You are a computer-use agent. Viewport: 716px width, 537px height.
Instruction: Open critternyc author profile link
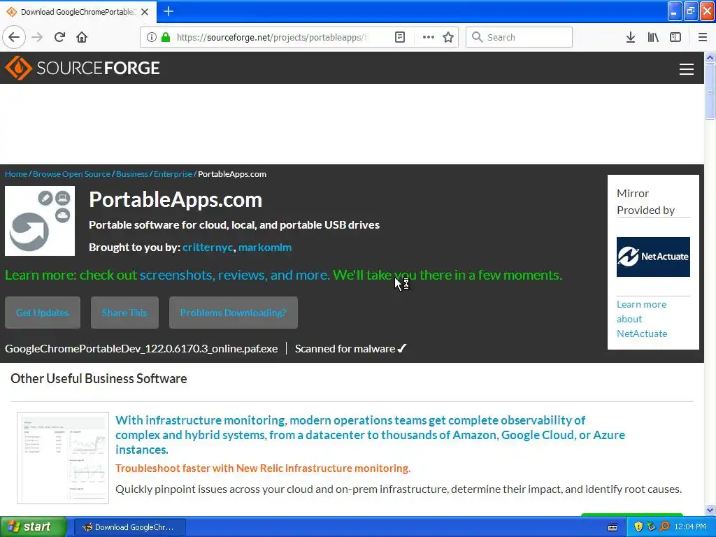208,247
